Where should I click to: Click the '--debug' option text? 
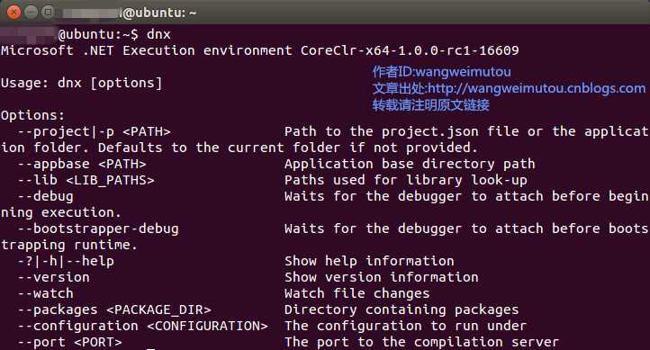pyautogui.click(x=45, y=196)
